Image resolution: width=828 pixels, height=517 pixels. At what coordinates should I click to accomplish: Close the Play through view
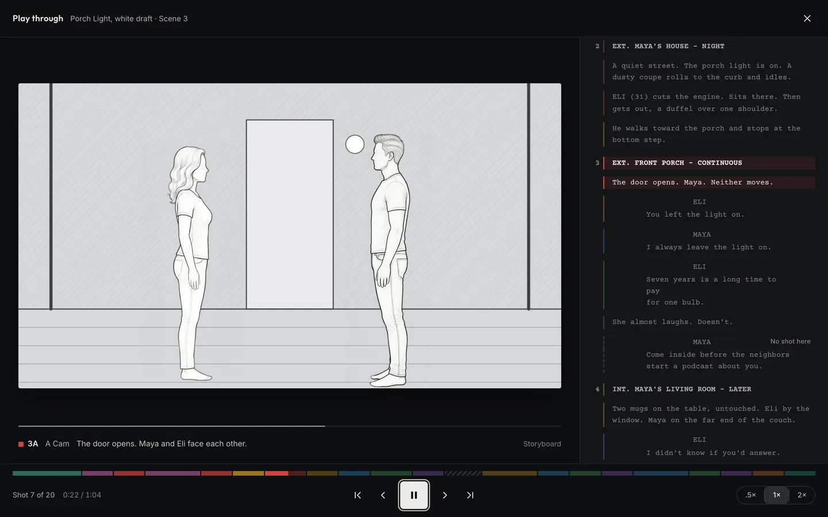(x=807, y=18)
